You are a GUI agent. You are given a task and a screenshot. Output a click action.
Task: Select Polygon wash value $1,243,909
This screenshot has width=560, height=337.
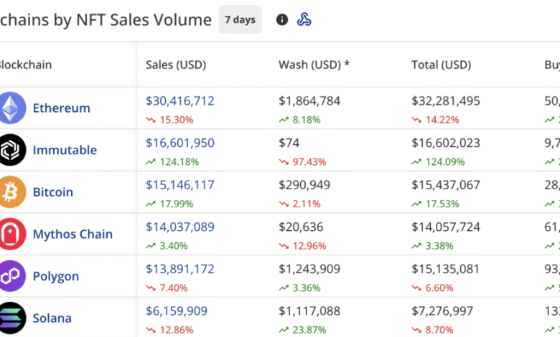(309, 270)
